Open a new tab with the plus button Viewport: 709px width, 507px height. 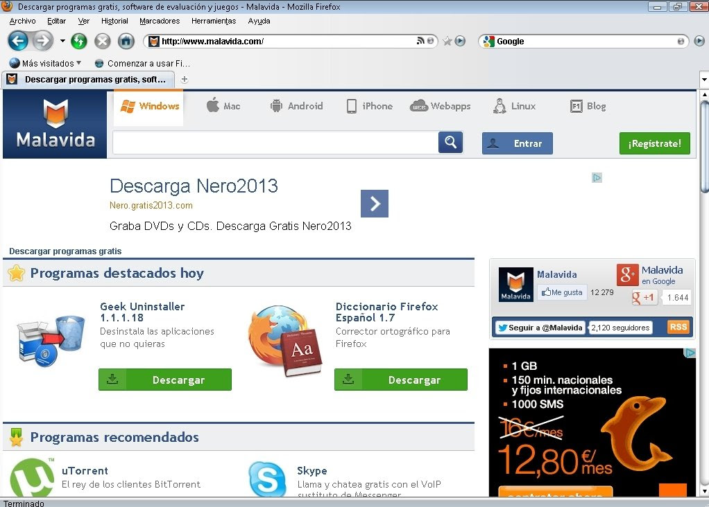coord(185,80)
